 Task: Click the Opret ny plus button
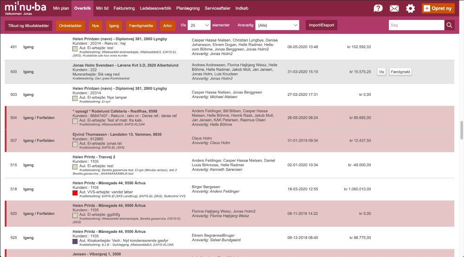click(438, 8)
